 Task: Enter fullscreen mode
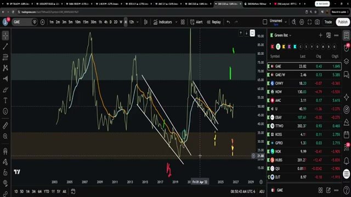click(309, 22)
